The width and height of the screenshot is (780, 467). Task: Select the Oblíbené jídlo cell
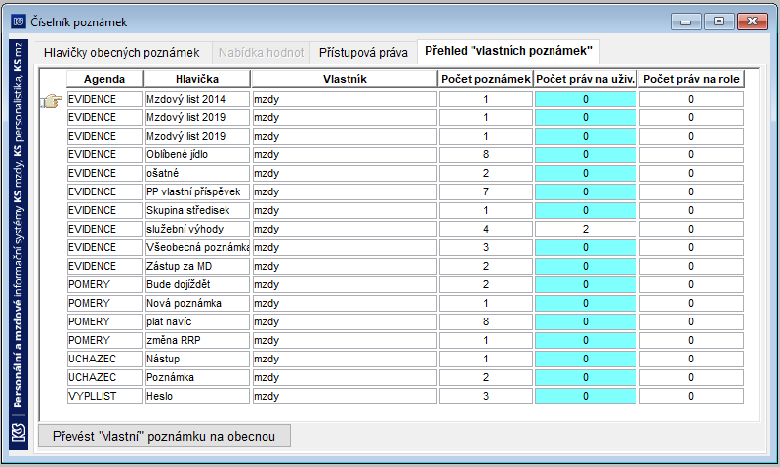click(197, 154)
